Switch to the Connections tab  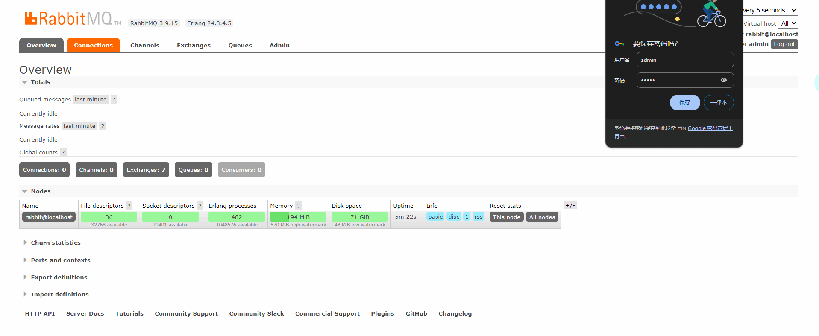point(93,45)
